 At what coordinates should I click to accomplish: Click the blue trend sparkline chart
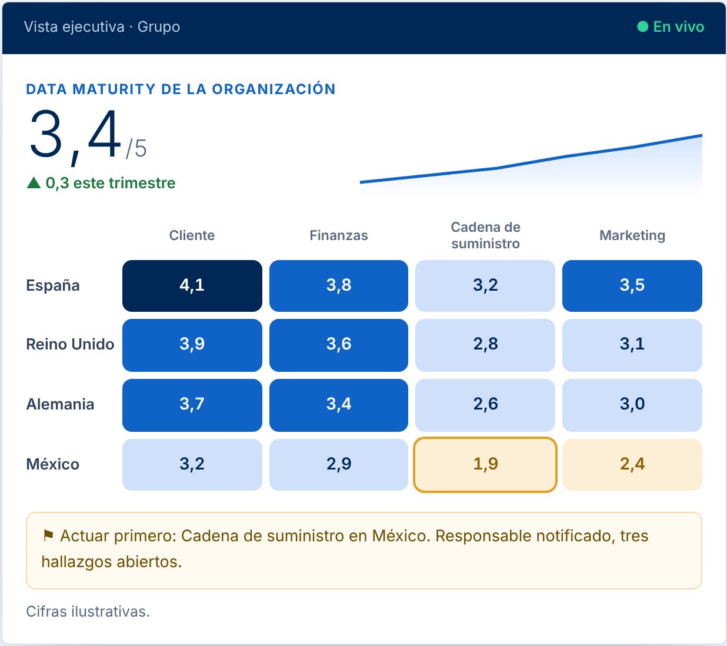[x=531, y=164]
